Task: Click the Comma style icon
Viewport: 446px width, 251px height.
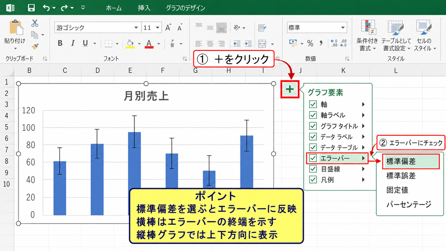Action: 321,43
